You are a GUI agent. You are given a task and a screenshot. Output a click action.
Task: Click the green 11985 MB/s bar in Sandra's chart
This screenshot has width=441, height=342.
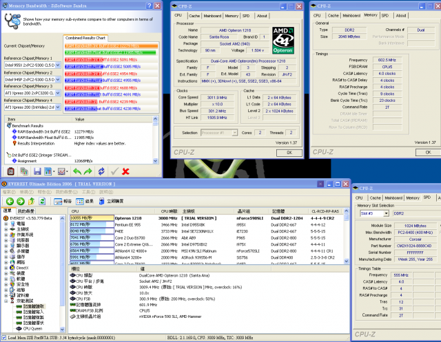(110, 52)
